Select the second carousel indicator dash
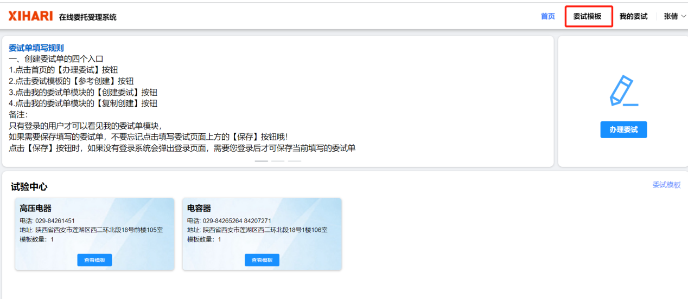 click(x=278, y=161)
